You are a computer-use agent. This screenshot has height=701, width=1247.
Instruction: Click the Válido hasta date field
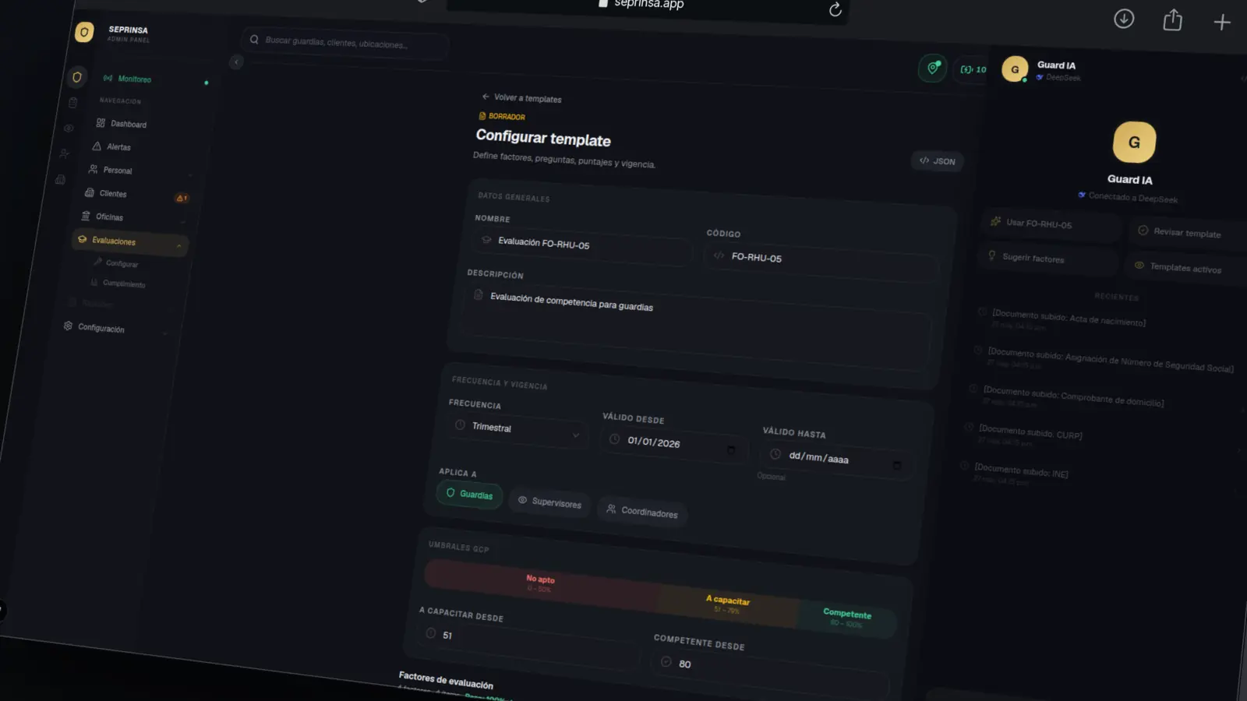coord(835,460)
